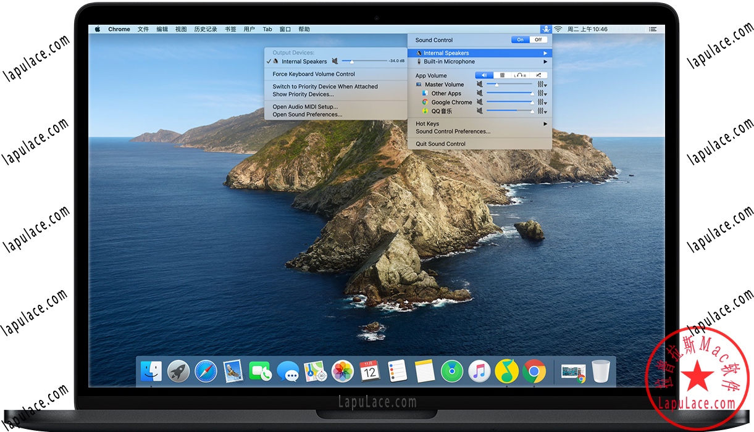The height and width of the screenshot is (432, 754).
Task: Select the headphone balance view in App Volume
Action: click(521, 75)
